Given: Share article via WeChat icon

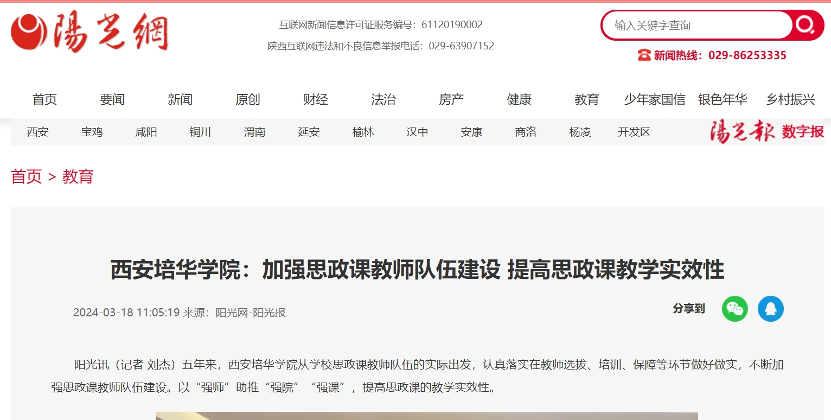Looking at the screenshot, I should pyautogui.click(x=734, y=309).
